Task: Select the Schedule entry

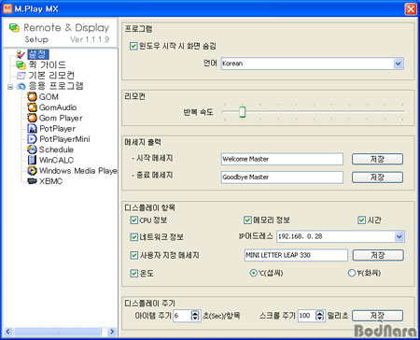Action: pos(56,149)
